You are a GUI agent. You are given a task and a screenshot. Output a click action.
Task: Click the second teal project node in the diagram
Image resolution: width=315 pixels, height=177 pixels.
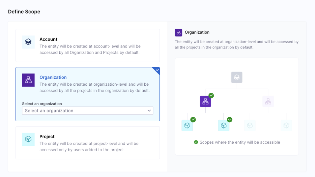click(x=224, y=126)
